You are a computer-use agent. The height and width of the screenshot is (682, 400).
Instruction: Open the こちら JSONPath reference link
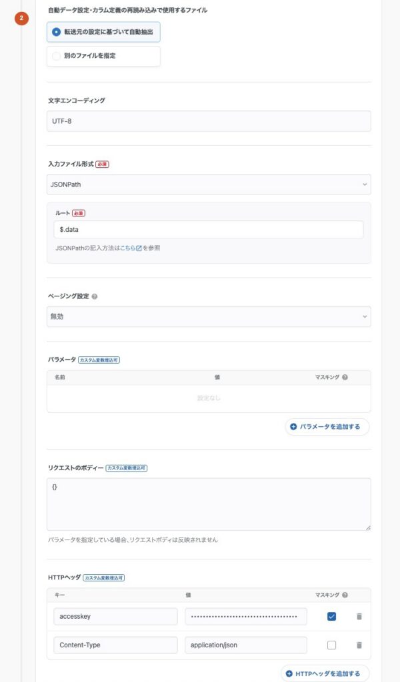[127, 248]
